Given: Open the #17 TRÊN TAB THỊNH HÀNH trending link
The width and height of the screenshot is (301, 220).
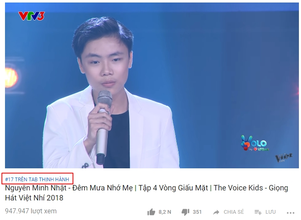Looking at the screenshot, I should pos(37,180).
